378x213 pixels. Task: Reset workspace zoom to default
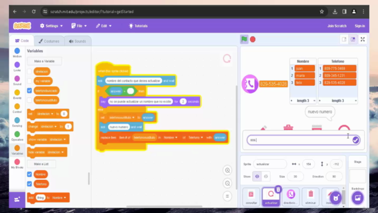tap(227, 196)
